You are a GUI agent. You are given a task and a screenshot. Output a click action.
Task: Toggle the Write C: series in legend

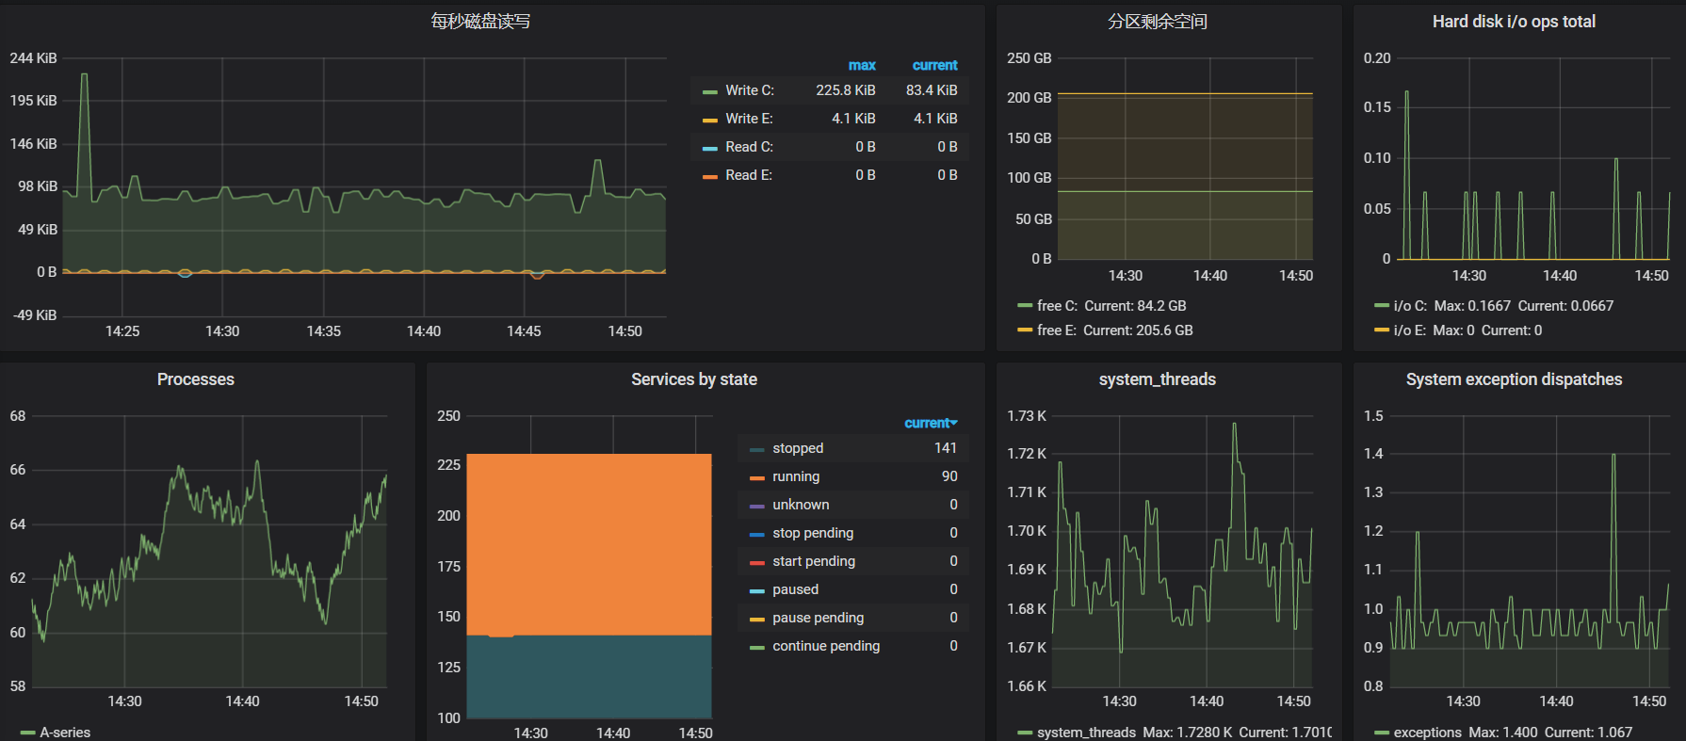[749, 90]
